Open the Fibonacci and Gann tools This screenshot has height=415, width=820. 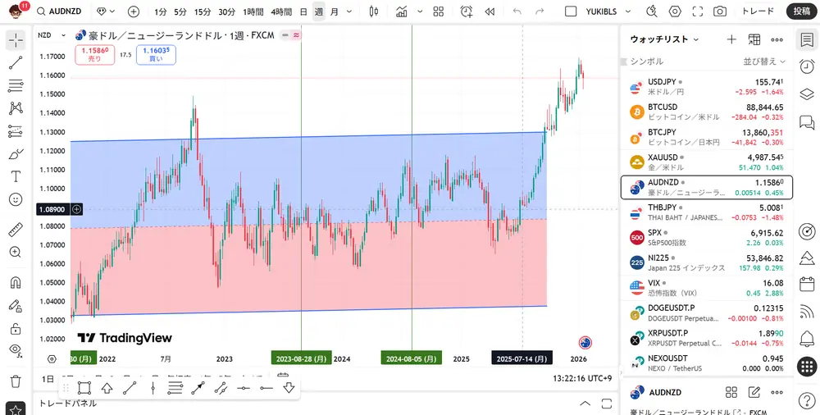pos(16,85)
